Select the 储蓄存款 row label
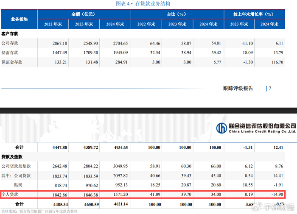This screenshot has height=214, width=297. [x=10, y=53]
